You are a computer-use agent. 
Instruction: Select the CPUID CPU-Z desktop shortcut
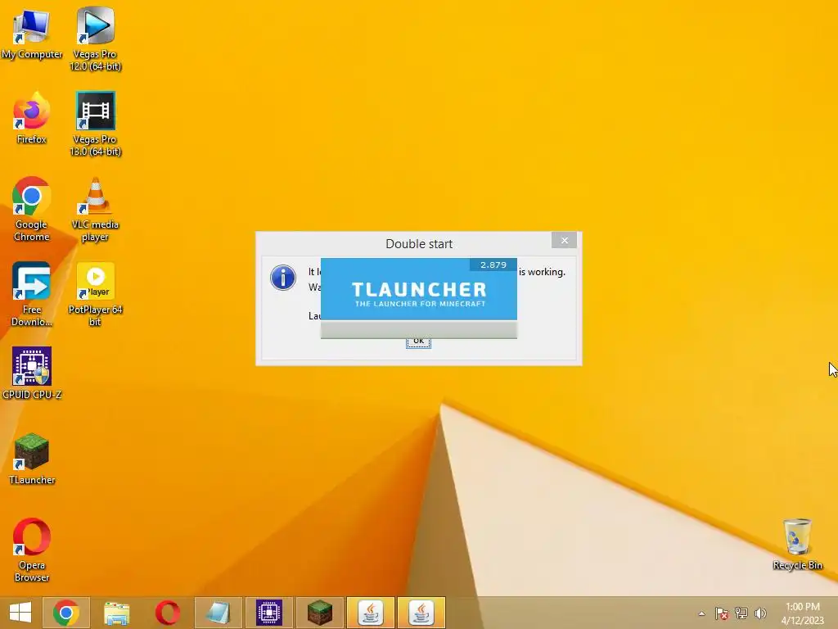pyautogui.click(x=32, y=373)
